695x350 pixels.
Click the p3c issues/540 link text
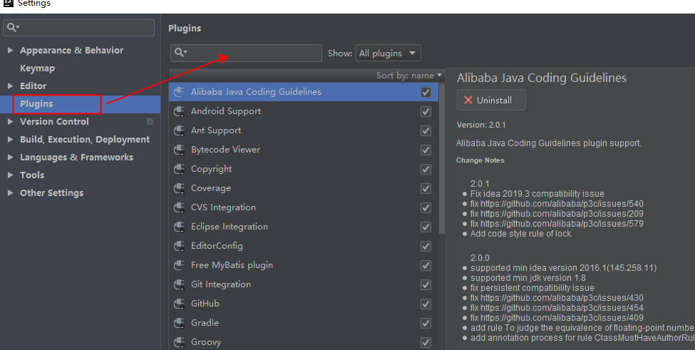(x=562, y=204)
